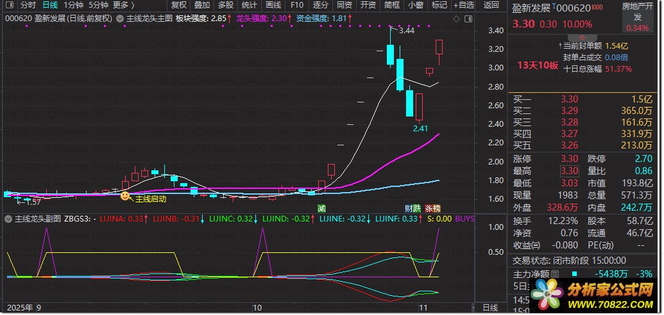Click the list icon next to 主力净额
The width and height of the screenshot is (664, 315).
555,275
